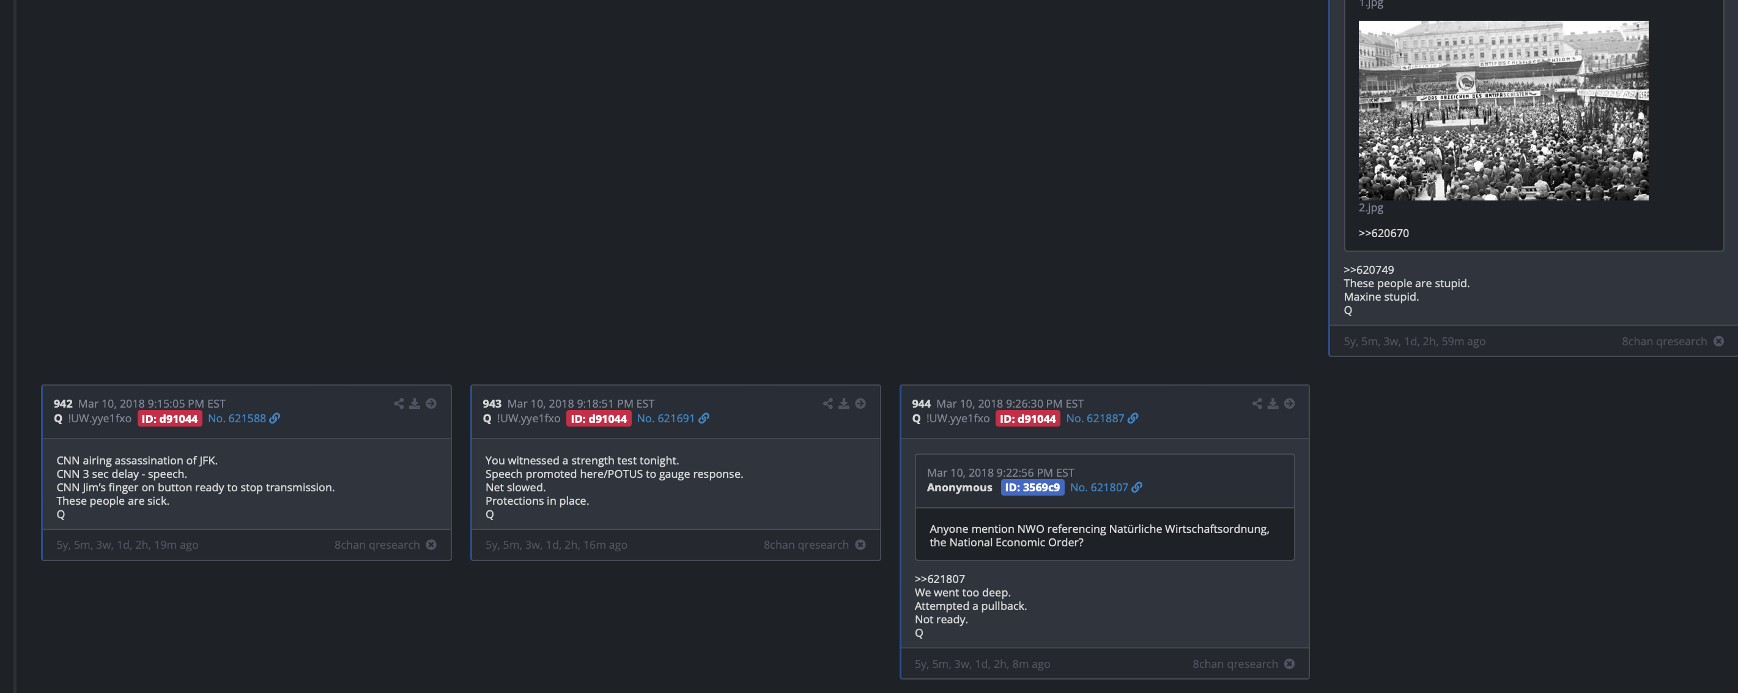The height and width of the screenshot is (693, 1738).
Task: Click chain link icon beside No. 621691
Action: [704, 418]
